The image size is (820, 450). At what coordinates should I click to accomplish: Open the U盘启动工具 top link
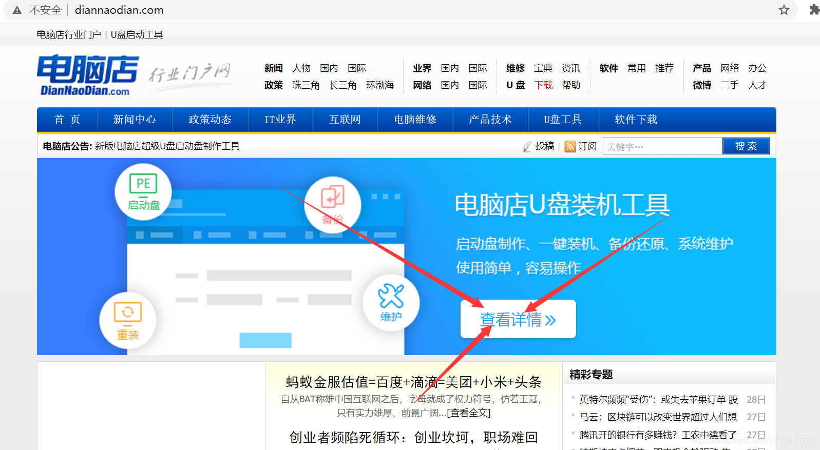[137, 35]
